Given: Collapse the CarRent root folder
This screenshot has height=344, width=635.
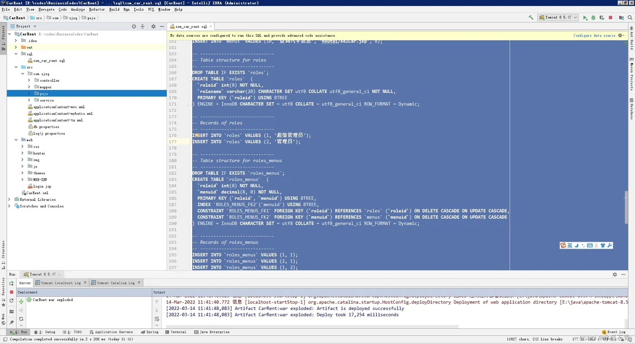Looking at the screenshot, I should (10, 34).
